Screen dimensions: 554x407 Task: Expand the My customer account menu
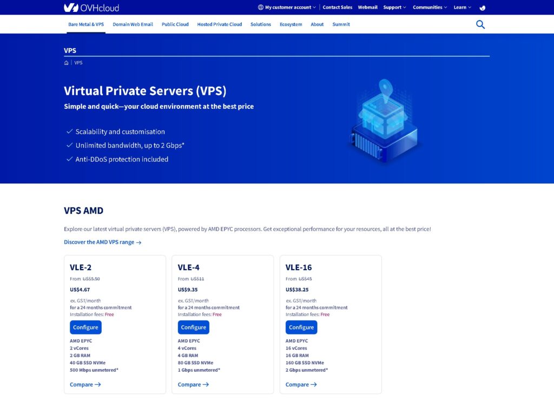[287, 8]
